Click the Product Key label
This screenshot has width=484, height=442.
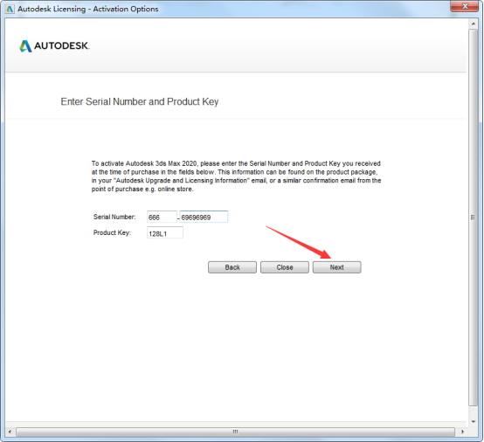112,232
